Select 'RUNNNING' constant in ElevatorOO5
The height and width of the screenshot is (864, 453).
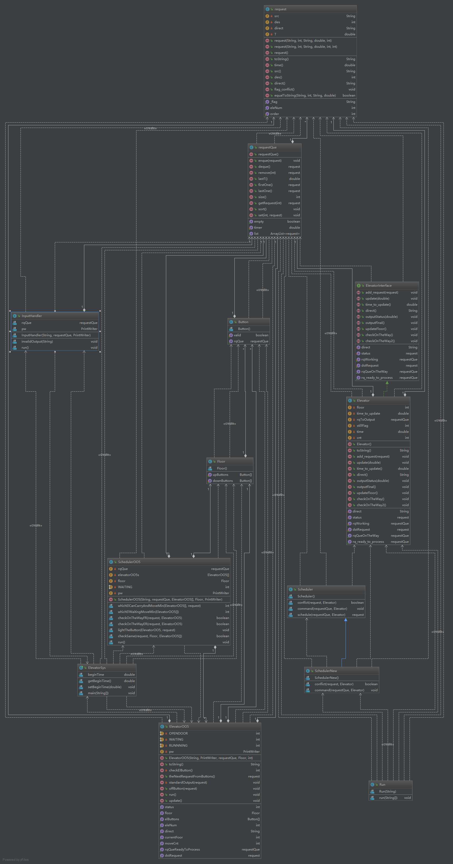pos(210,746)
